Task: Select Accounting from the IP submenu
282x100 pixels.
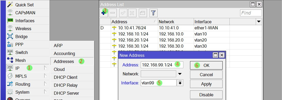Action: [x=72, y=53]
